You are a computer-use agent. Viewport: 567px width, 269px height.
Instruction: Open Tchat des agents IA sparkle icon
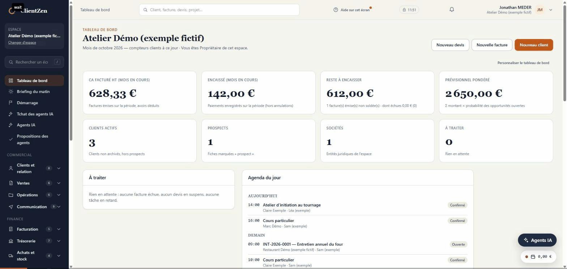[x=11, y=114]
